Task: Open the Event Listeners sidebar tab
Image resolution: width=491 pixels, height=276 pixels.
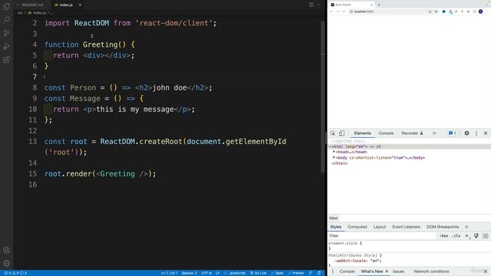Action: (406, 227)
